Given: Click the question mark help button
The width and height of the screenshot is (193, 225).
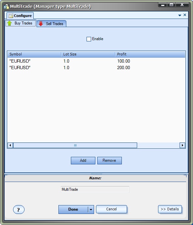Looking at the screenshot, I should click(19, 210).
